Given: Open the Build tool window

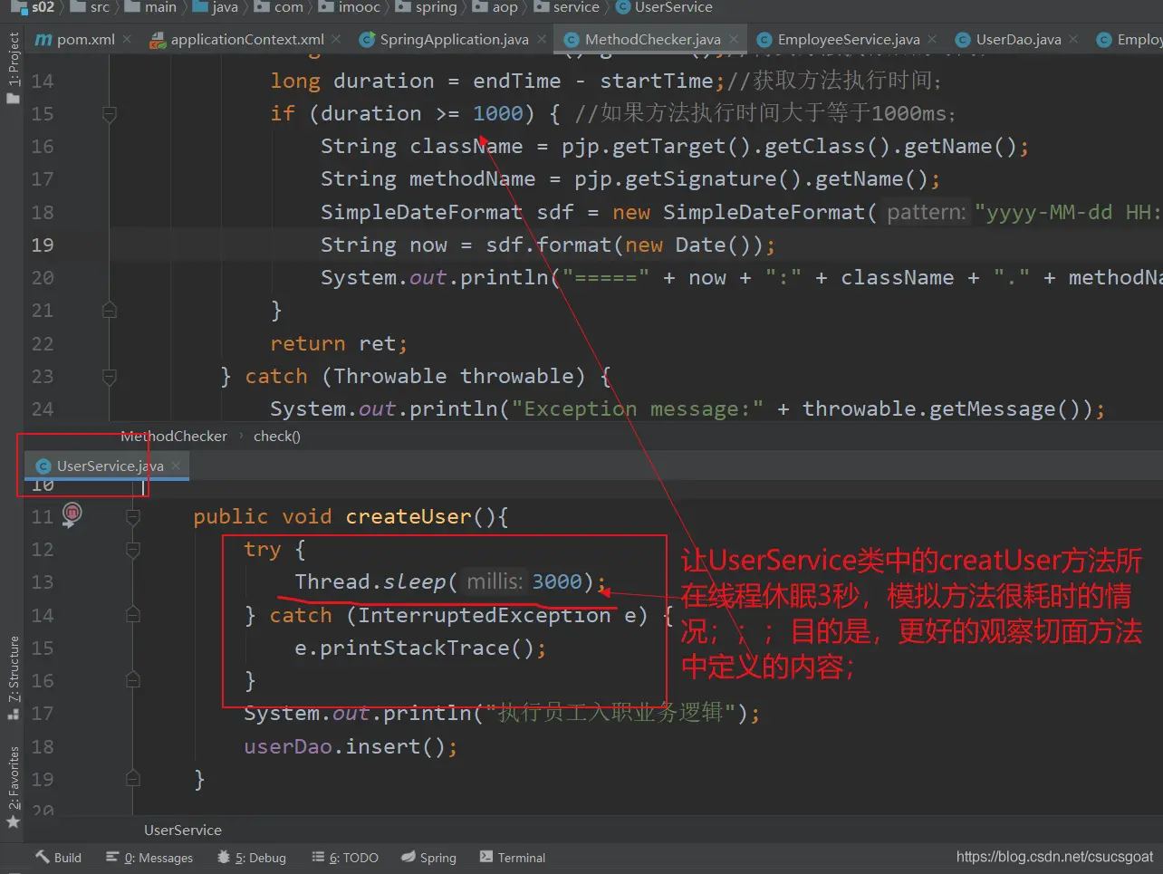Looking at the screenshot, I should (x=59, y=858).
